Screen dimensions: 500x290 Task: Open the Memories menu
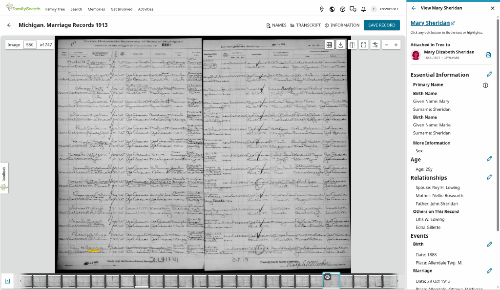[96, 9]
